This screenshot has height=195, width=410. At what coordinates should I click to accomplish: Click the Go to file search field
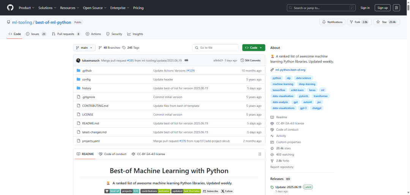point(216,48)
